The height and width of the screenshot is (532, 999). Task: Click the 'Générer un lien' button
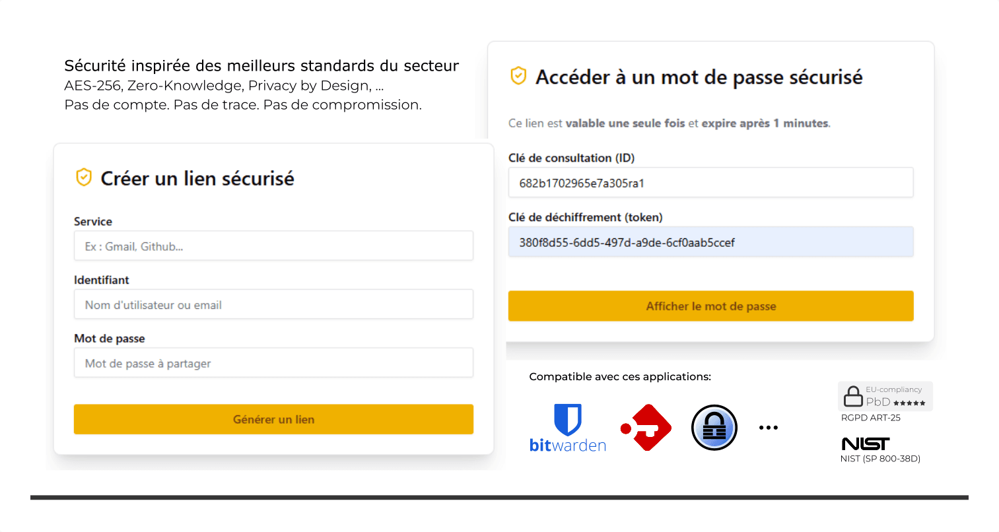[x=273, y=418]
